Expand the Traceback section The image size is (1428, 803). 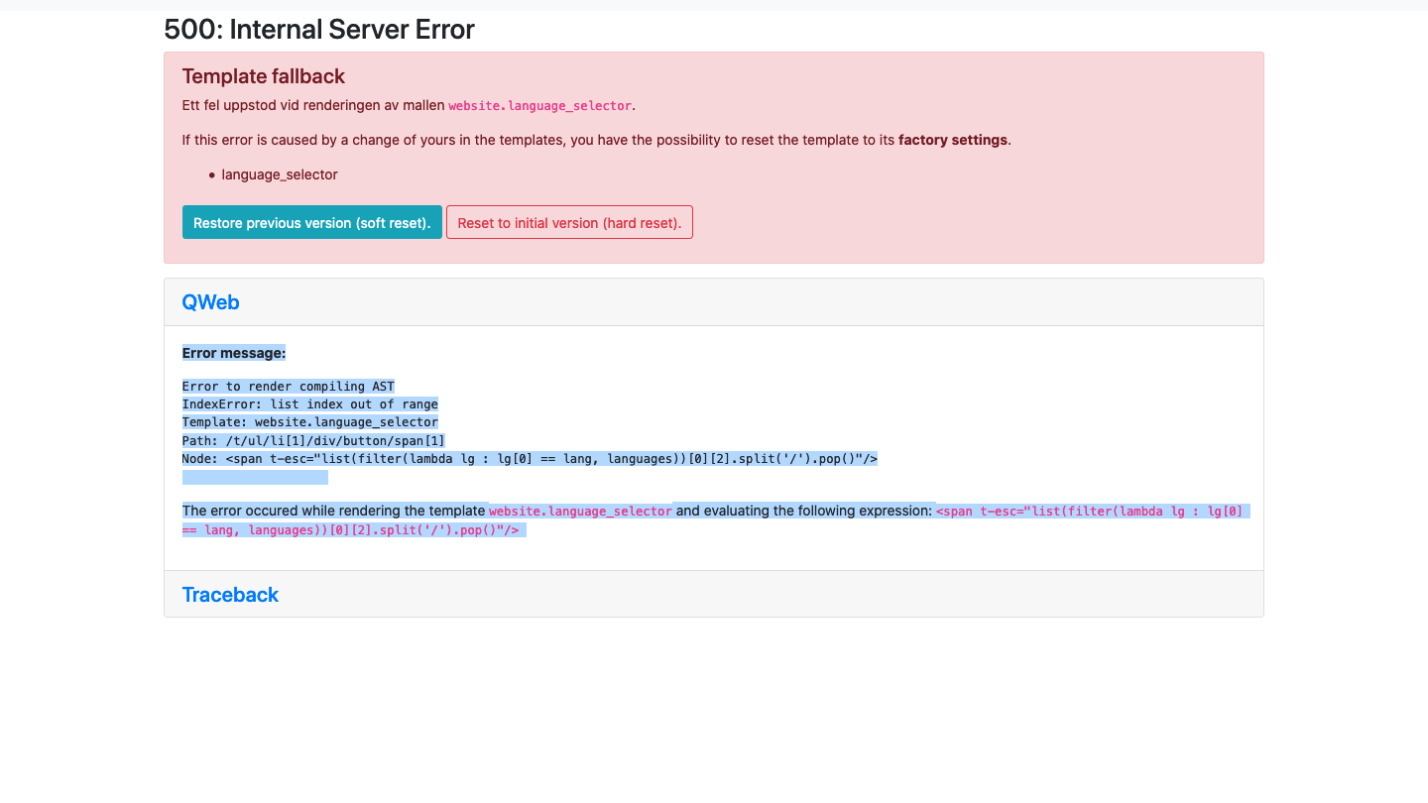(x=230, y=595)
